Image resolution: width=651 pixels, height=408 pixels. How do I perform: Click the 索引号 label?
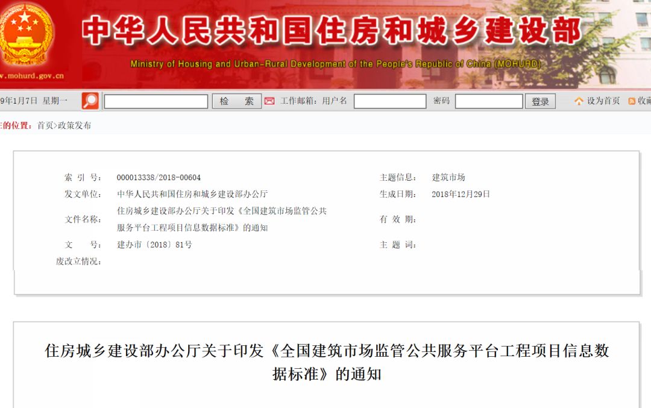tap(83, 178)
